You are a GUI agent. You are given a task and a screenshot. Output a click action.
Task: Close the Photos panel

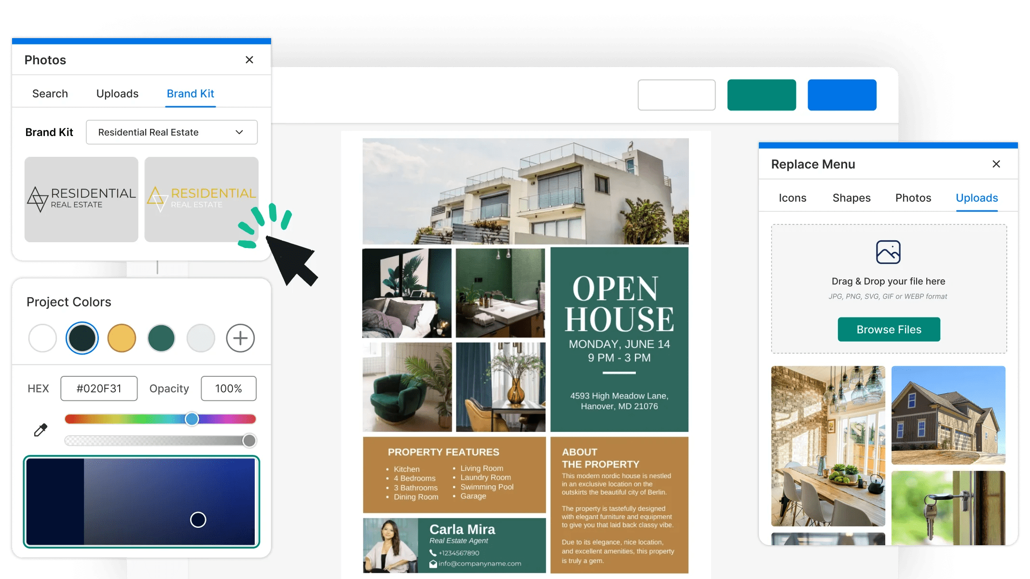[x=249, y=60]
